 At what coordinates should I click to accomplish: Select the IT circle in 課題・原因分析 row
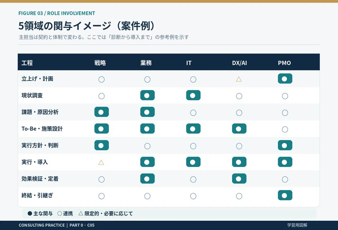point(193,113)
